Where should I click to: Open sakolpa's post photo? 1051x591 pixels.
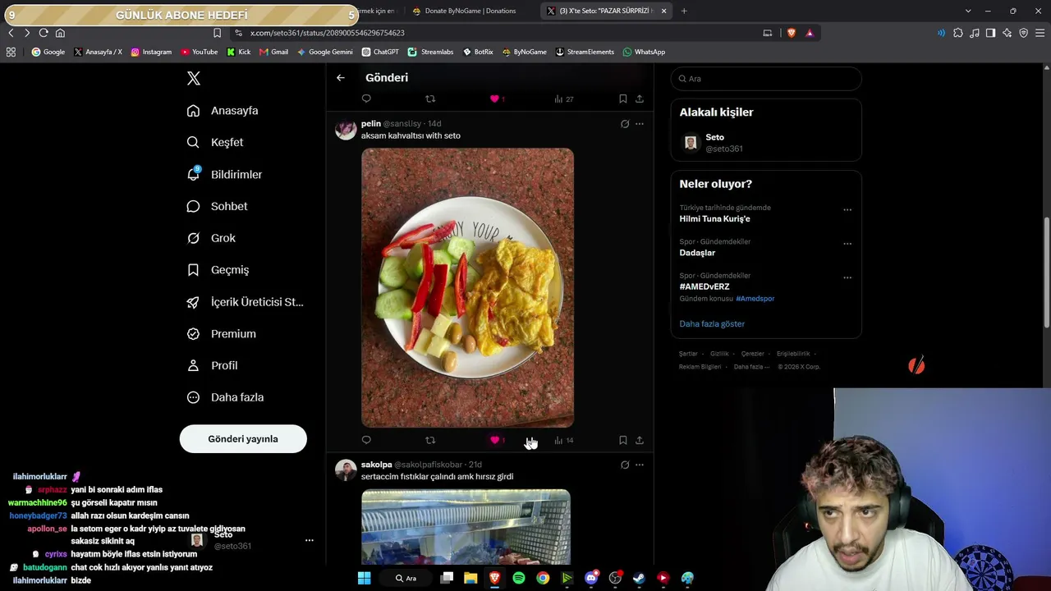click(466, 527)
